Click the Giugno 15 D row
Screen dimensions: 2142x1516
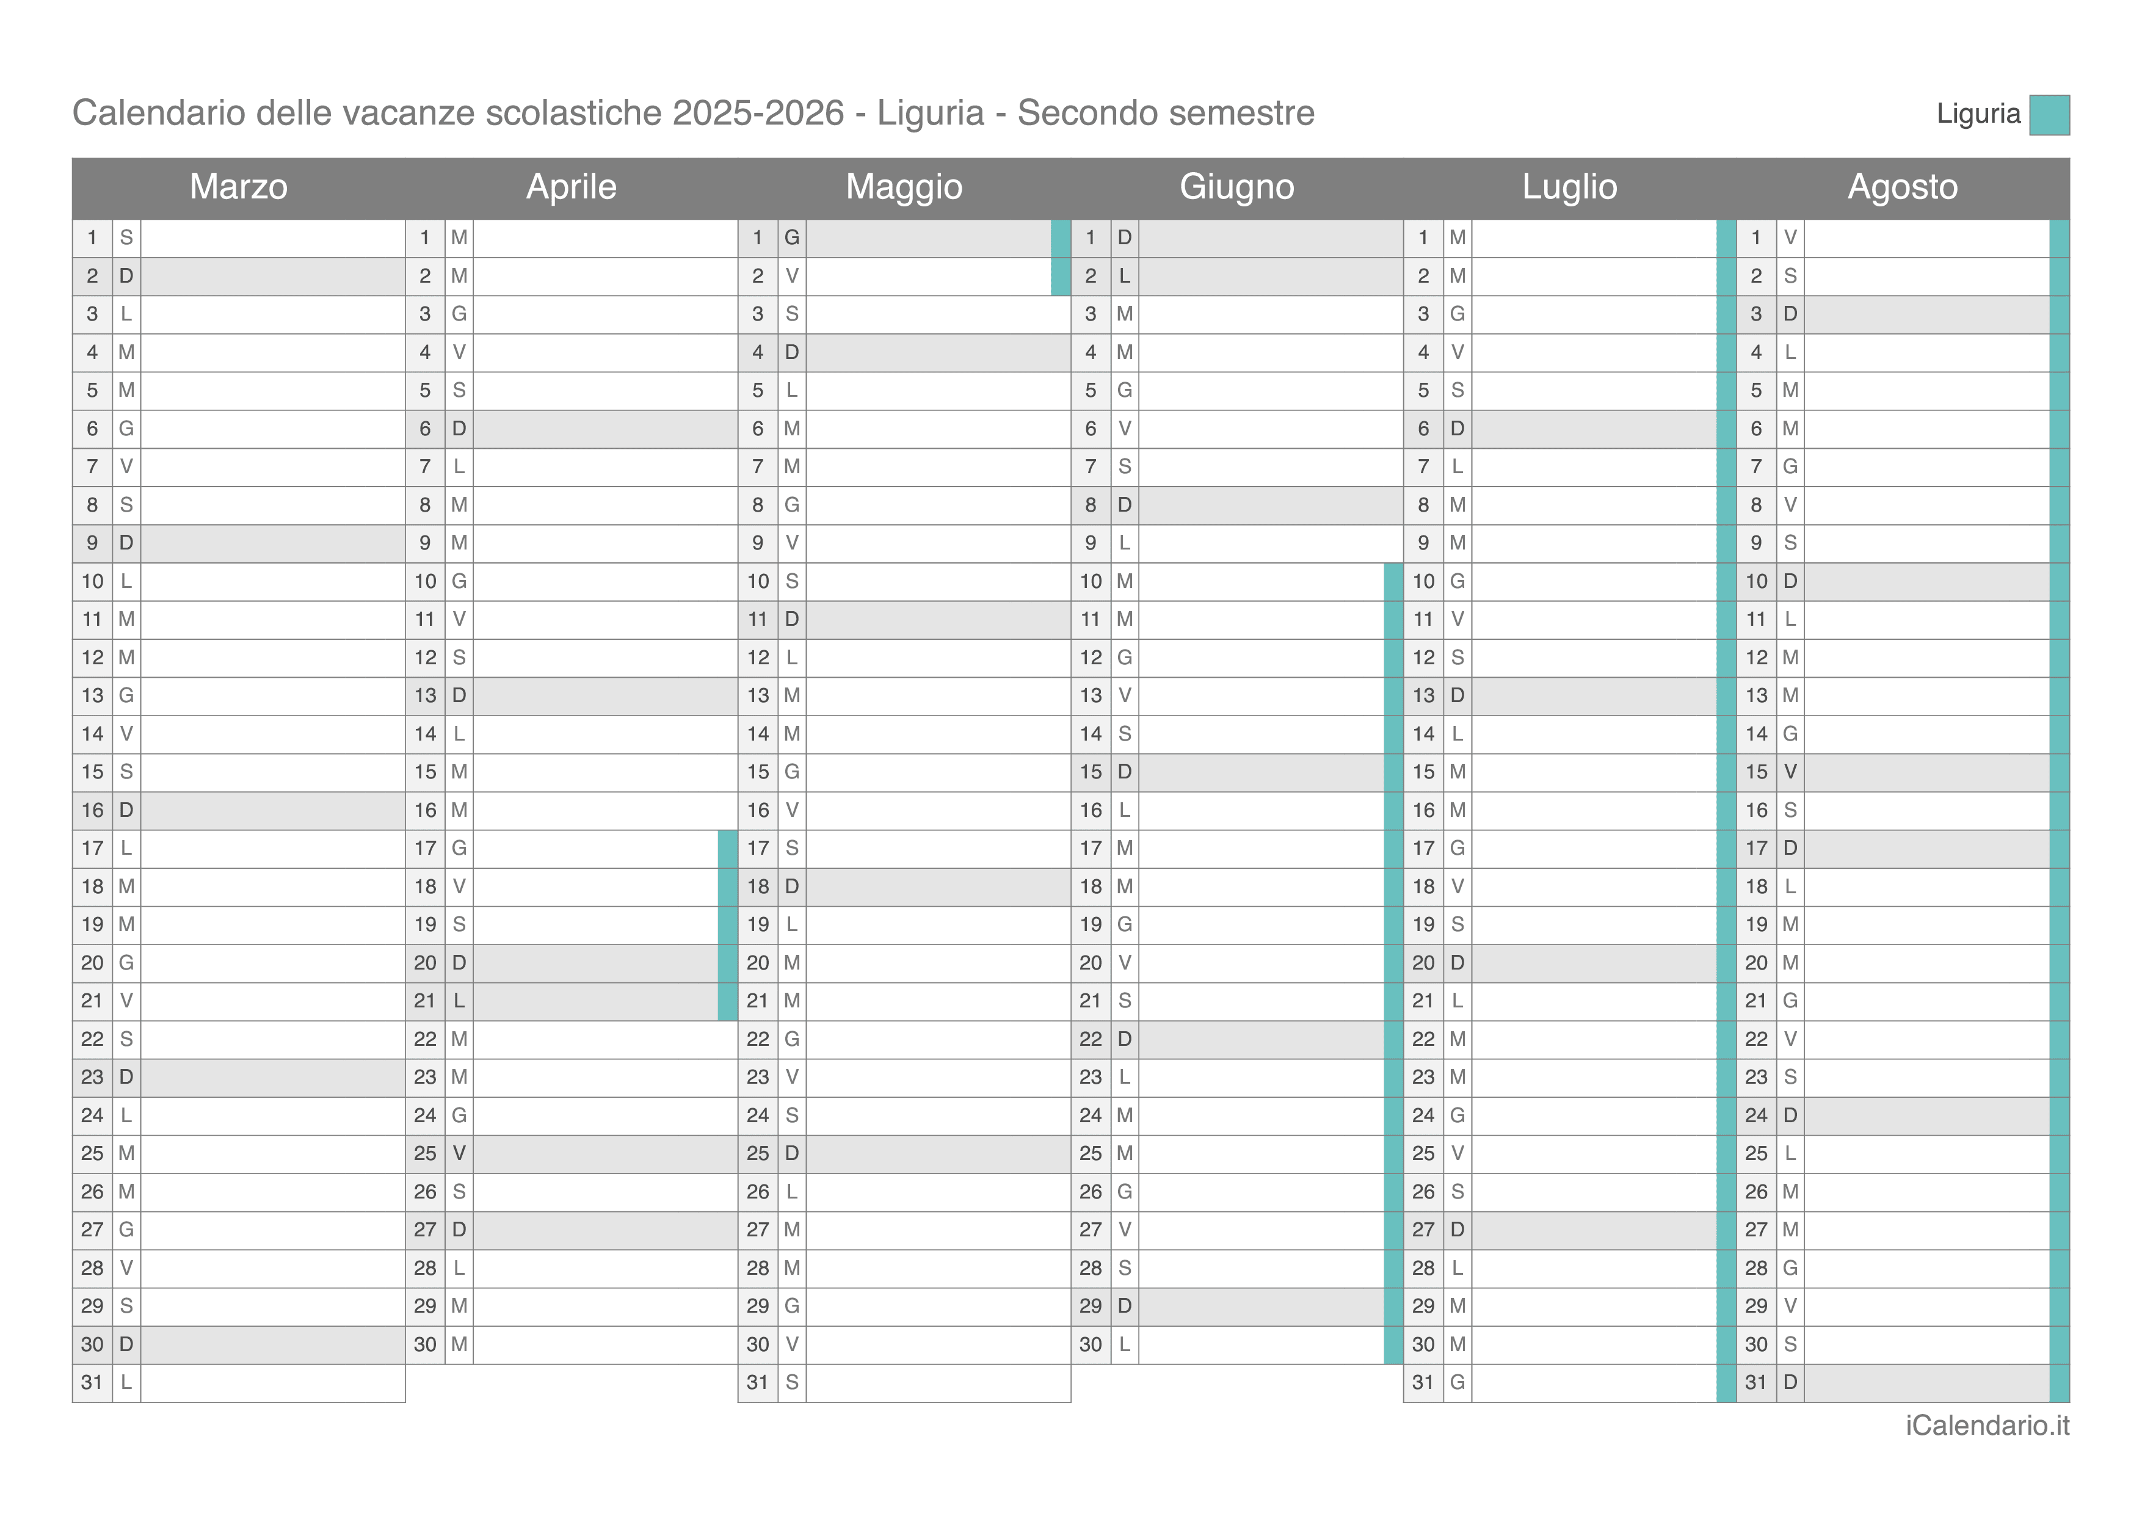coord(1238,772)
